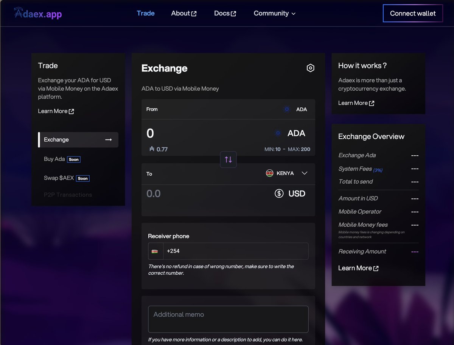This screenshot has height=345, width=454.
Task: Click the small Cardano icon in From header
Action: (x=287, y=109)
